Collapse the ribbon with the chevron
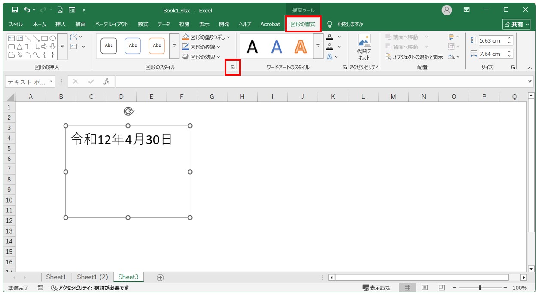 tap(529, 68)
